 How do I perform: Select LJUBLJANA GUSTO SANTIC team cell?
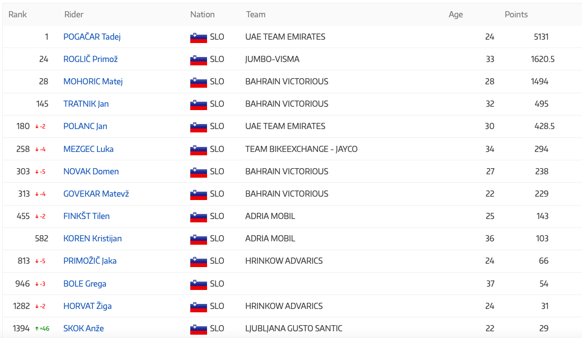click(x=294, y=329)
